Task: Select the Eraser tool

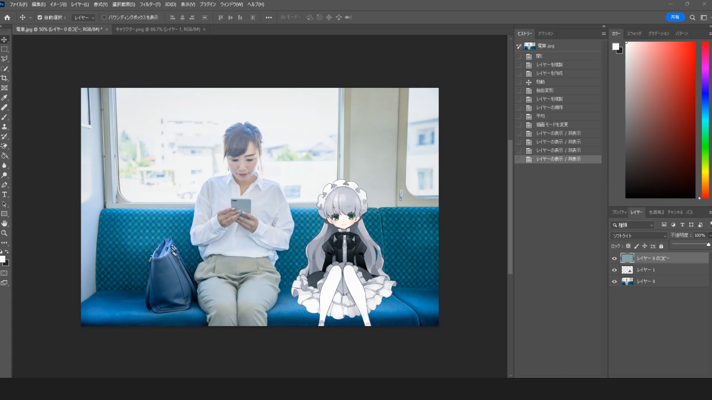Action: [4, 146]
